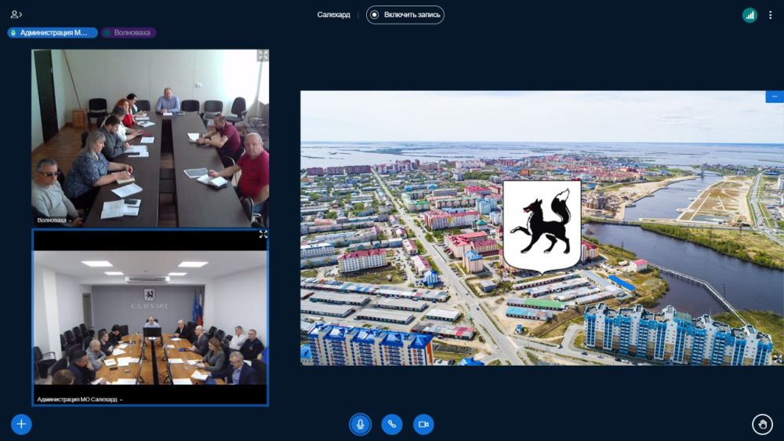
Task: Click the blue plus add button
Action: tap(21, 424)
